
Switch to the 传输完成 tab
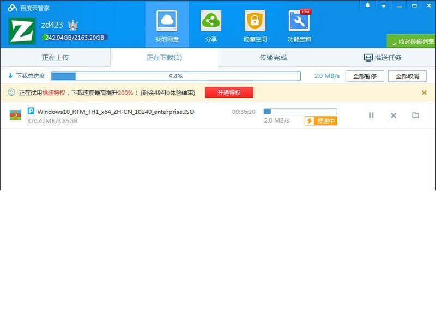click(273, 58)
